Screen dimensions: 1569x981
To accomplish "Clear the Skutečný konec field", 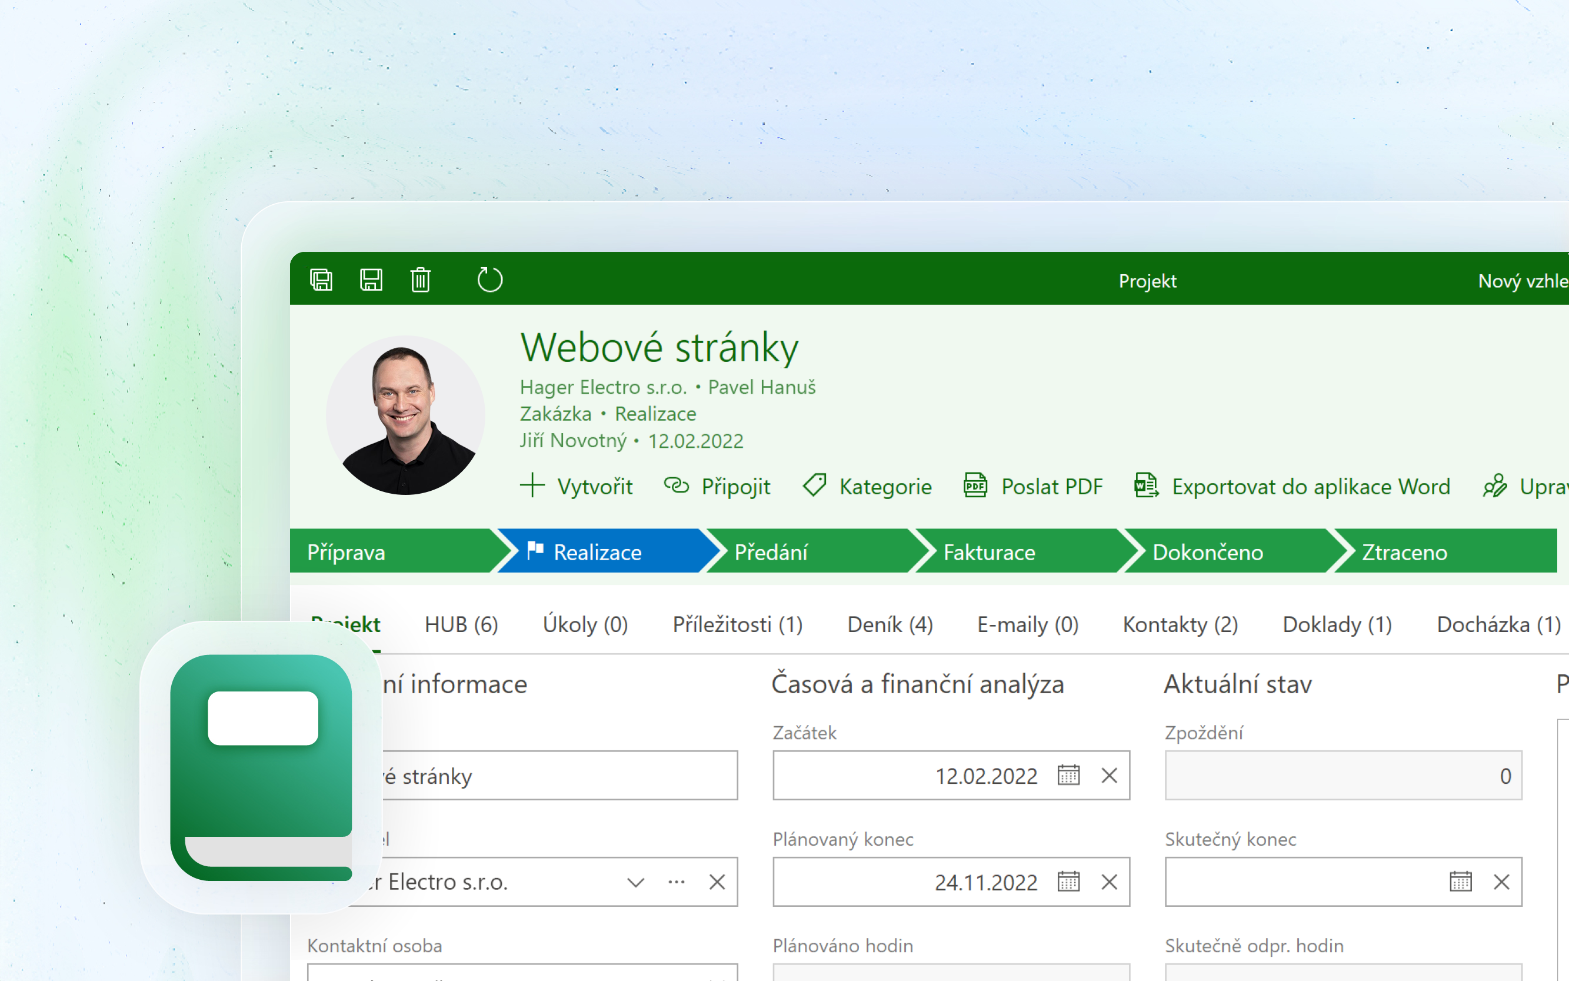I will [1501, 882].
